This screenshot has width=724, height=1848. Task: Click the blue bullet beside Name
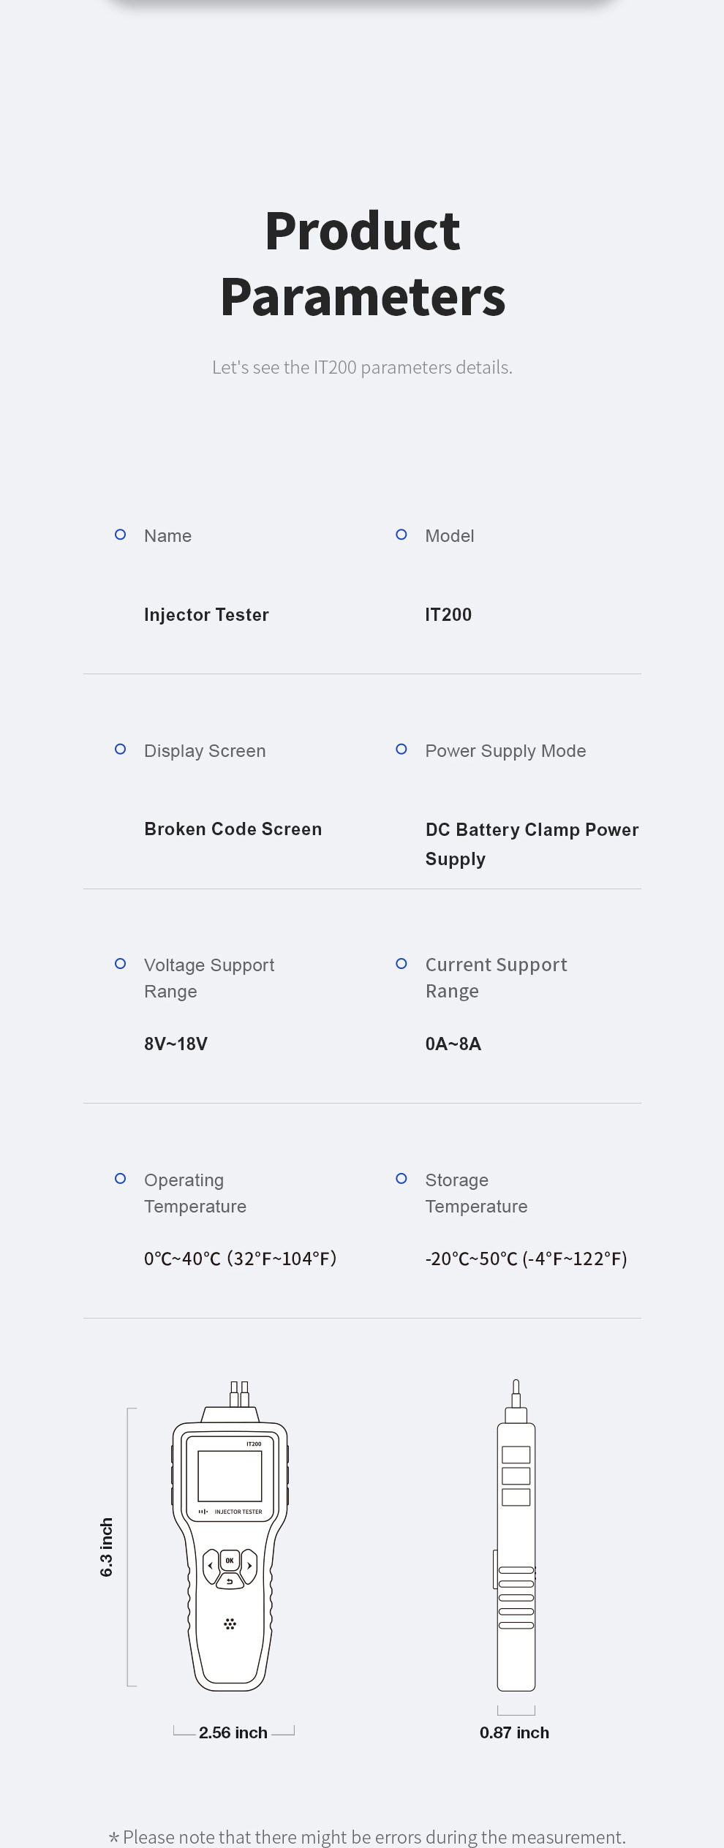pyautogui.click(x=121, y=535)
